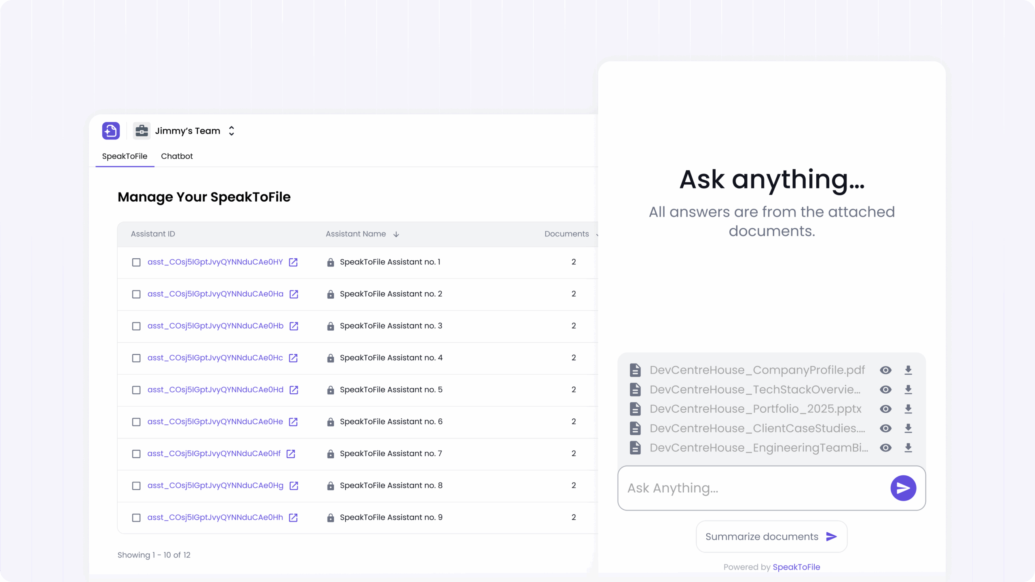Viewport: 1035px width, 582px height.
Task: Open link asst_COsj5IGptJvyQYNNduCAe0Hb
Action: pos(215,326)
